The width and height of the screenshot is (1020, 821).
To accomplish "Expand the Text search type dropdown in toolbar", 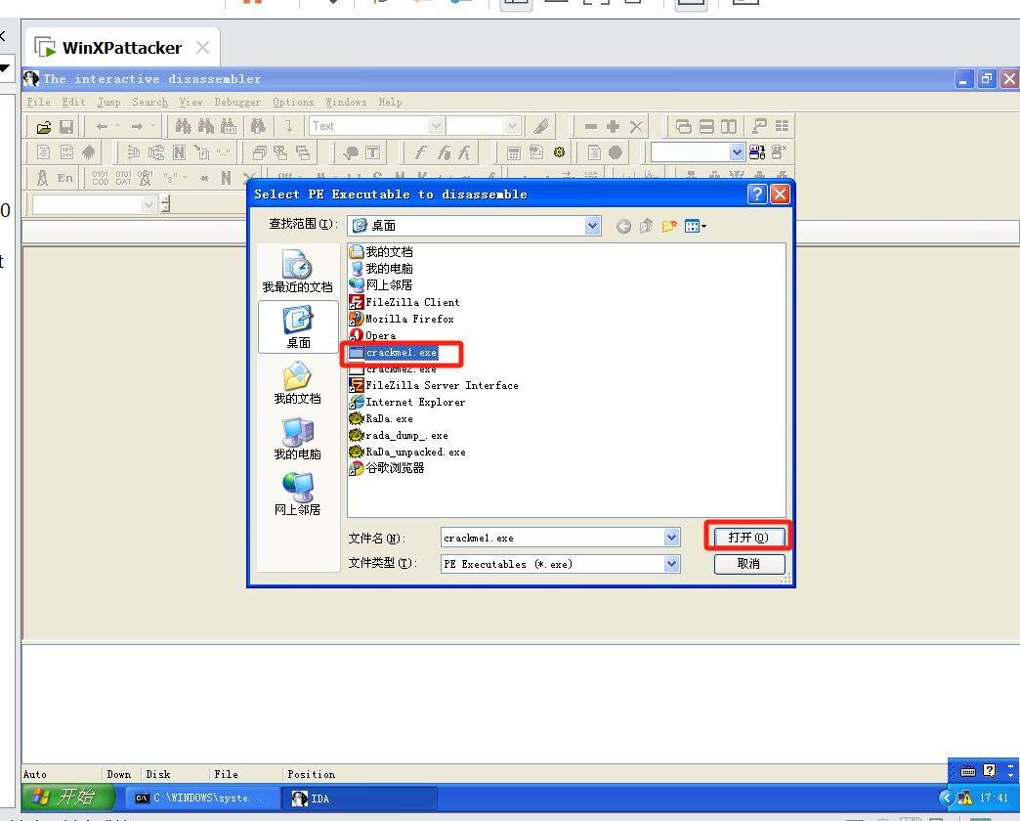I will [x=436, y=125].
